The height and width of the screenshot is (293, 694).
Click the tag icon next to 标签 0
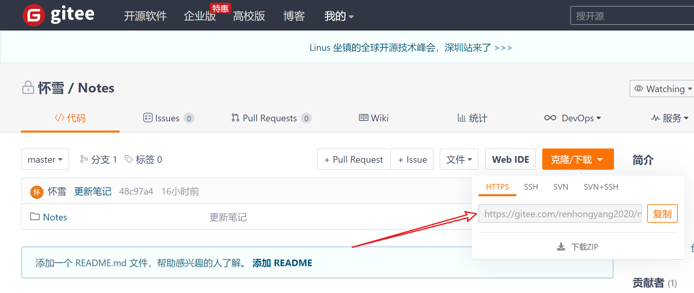129,159
